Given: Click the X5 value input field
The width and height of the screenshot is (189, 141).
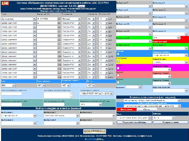Looking at the screenshot, I should tap(47, 35).
